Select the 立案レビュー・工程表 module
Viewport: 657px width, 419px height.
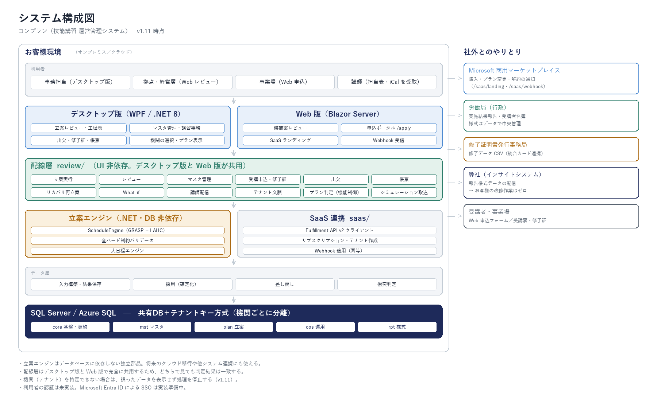[78, 128]
